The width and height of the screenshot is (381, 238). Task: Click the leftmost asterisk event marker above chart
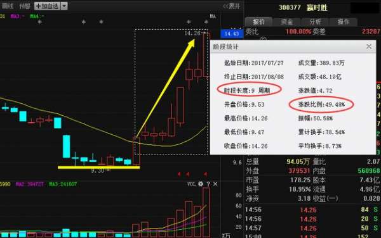(x=40, y=22)
